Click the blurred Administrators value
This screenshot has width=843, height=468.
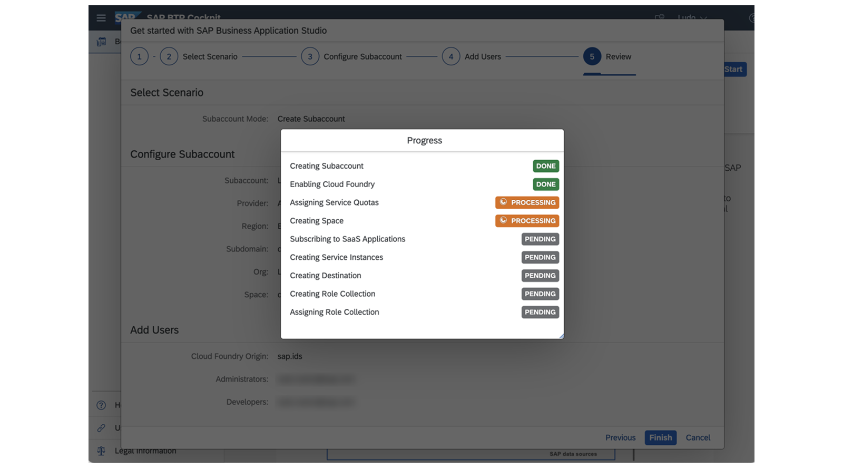[316, 379]
